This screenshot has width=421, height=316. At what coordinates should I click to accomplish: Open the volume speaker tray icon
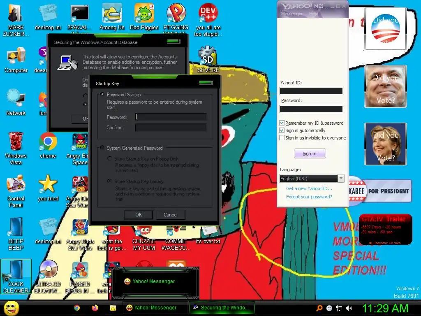click(349, 308)
